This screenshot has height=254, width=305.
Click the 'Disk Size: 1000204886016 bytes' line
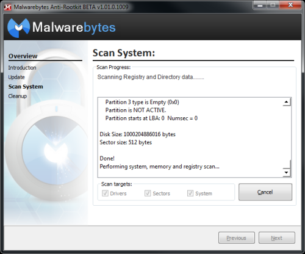[x=137, y=134]
